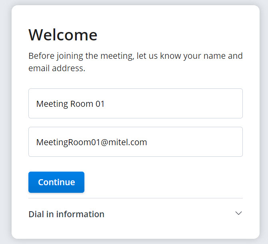Show dial-in details using the down arrow
268x244 pixels.
(x=238, y=214)
